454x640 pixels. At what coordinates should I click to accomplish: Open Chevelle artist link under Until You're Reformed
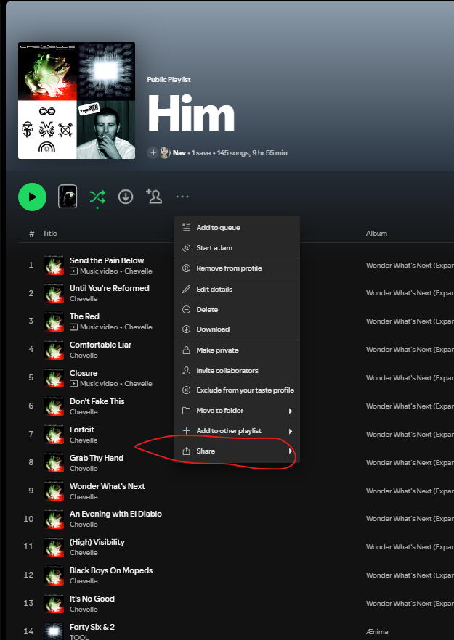[84, 299]
